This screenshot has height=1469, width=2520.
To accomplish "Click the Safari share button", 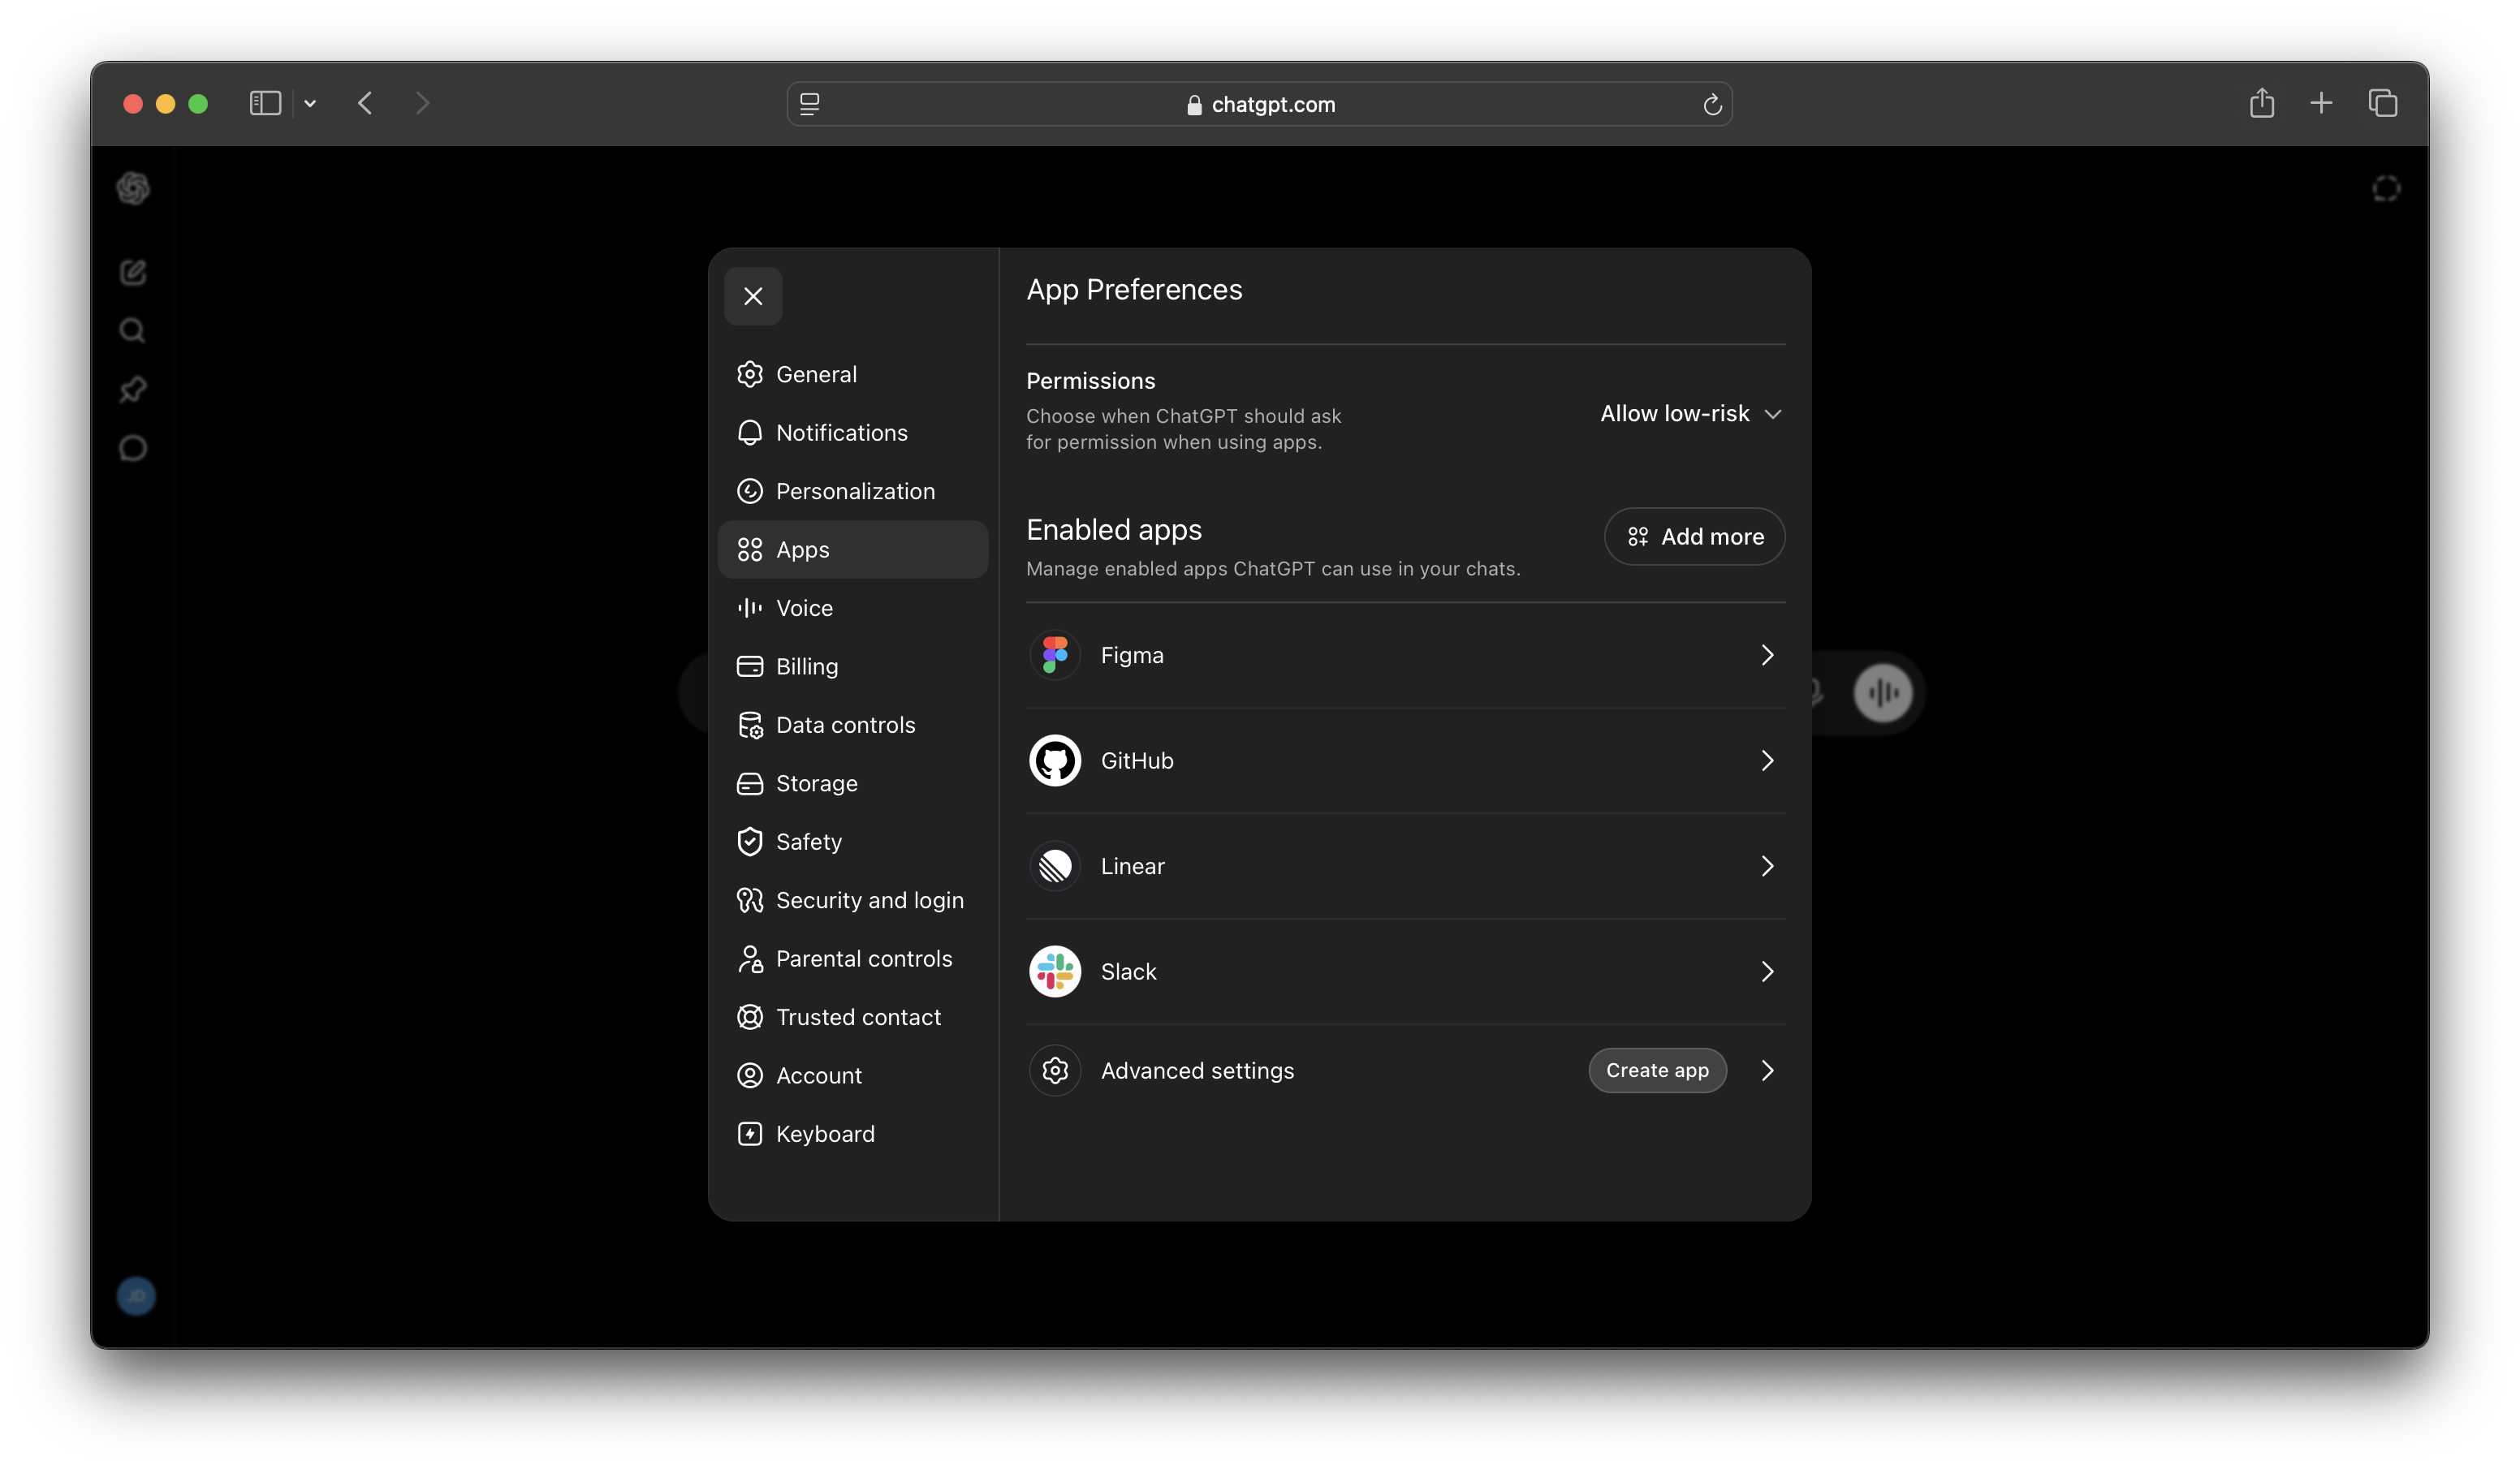I will [2262, 102].
